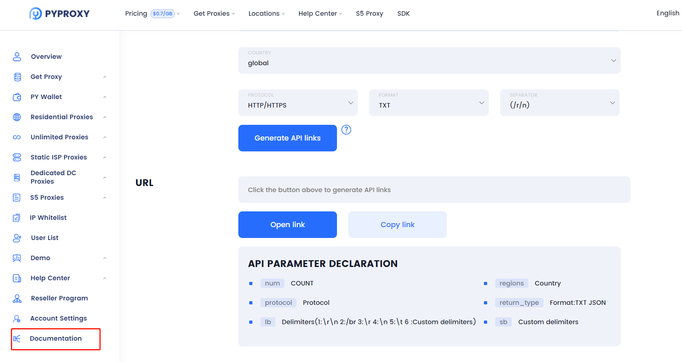
Task: Open User List in the sidebar
Action: [x=45, y=238]
